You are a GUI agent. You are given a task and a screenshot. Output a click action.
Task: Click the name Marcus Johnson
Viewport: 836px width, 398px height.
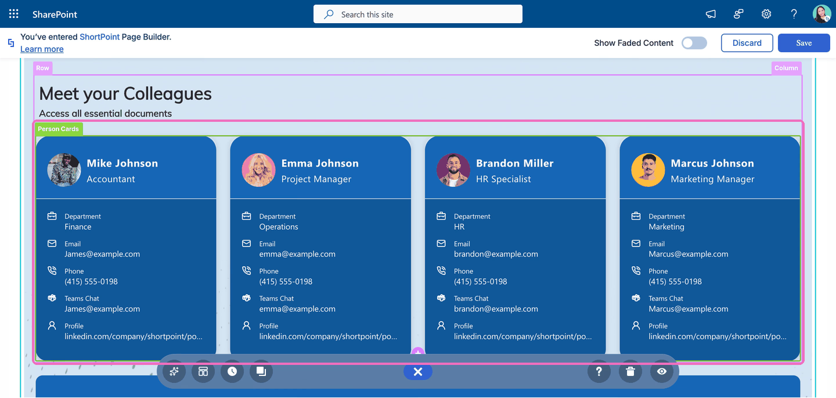coord(712,163)
